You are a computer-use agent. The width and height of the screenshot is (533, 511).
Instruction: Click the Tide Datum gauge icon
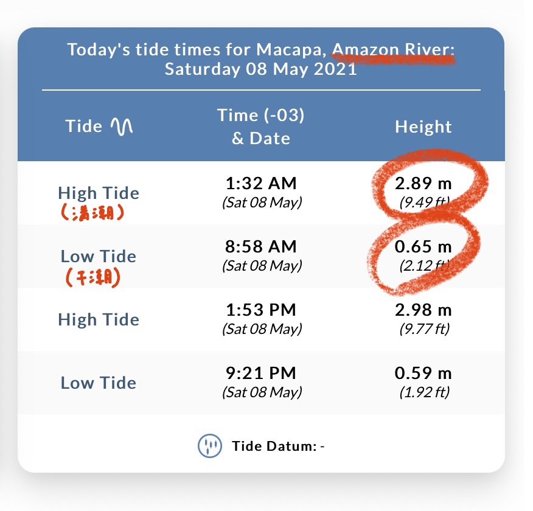click(209, 447)
